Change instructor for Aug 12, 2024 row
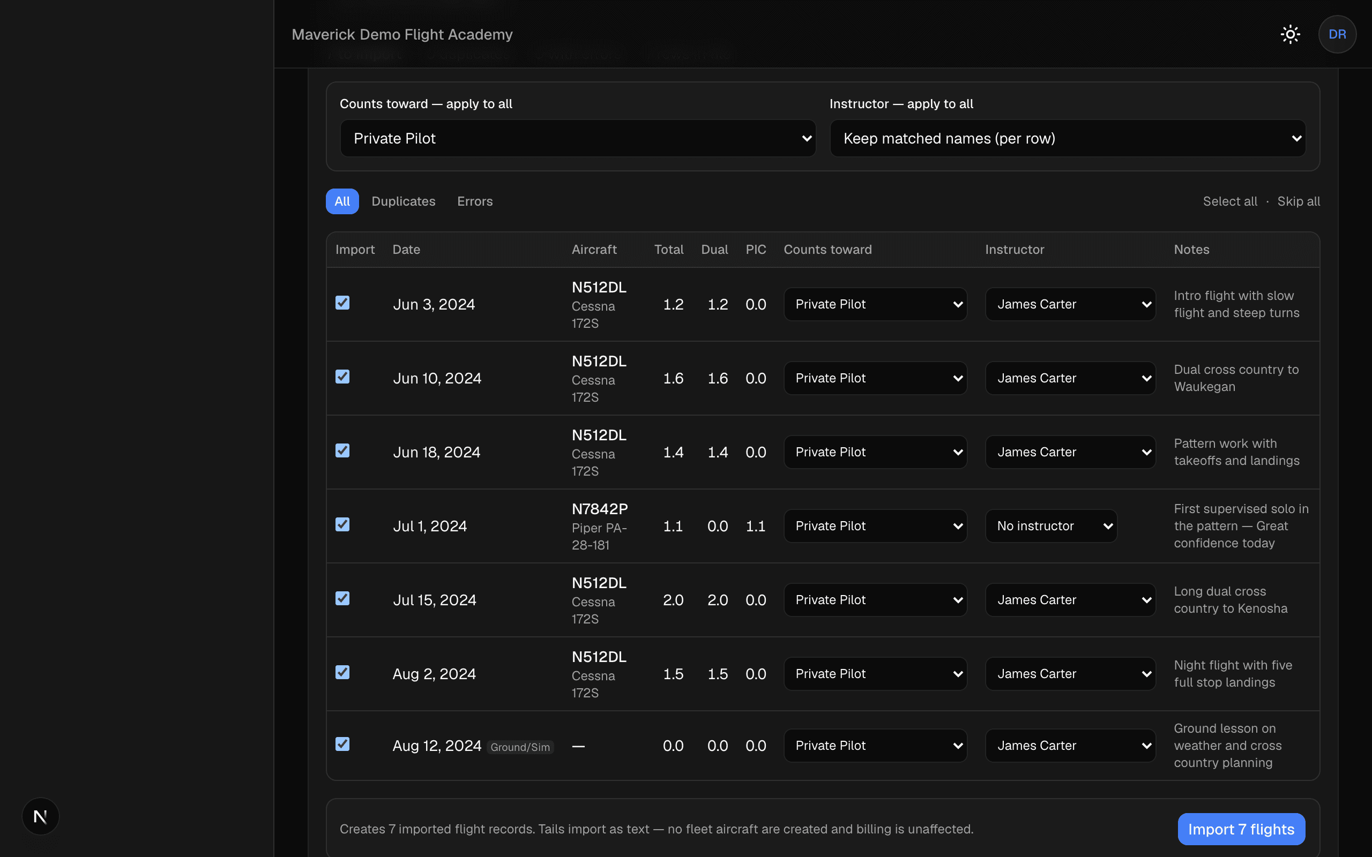This screenshot has height=857, width=1372. [x=1070, y=746]
